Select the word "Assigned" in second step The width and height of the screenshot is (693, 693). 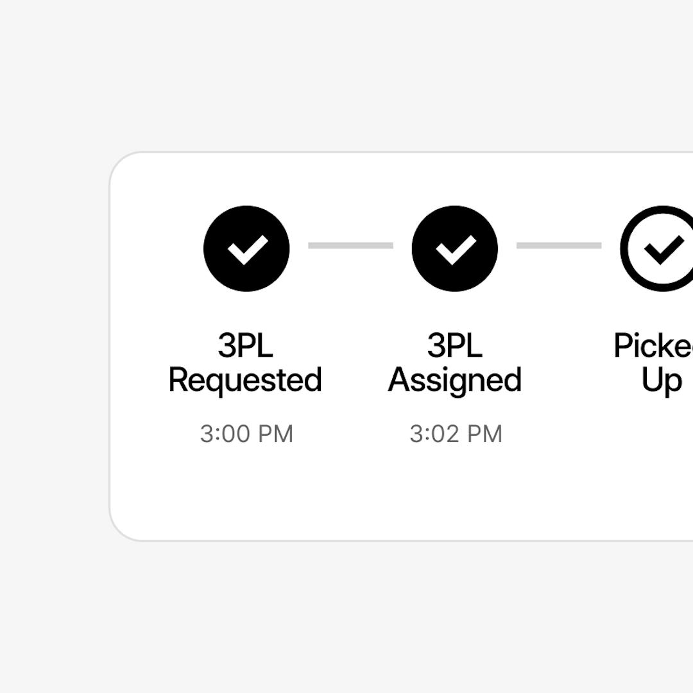pos(454,380)
